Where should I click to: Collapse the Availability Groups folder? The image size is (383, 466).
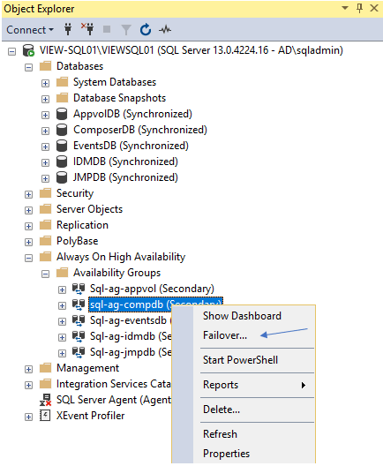pos(45,274)
